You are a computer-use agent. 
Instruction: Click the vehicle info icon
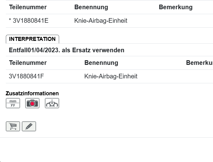click(52, 103)
